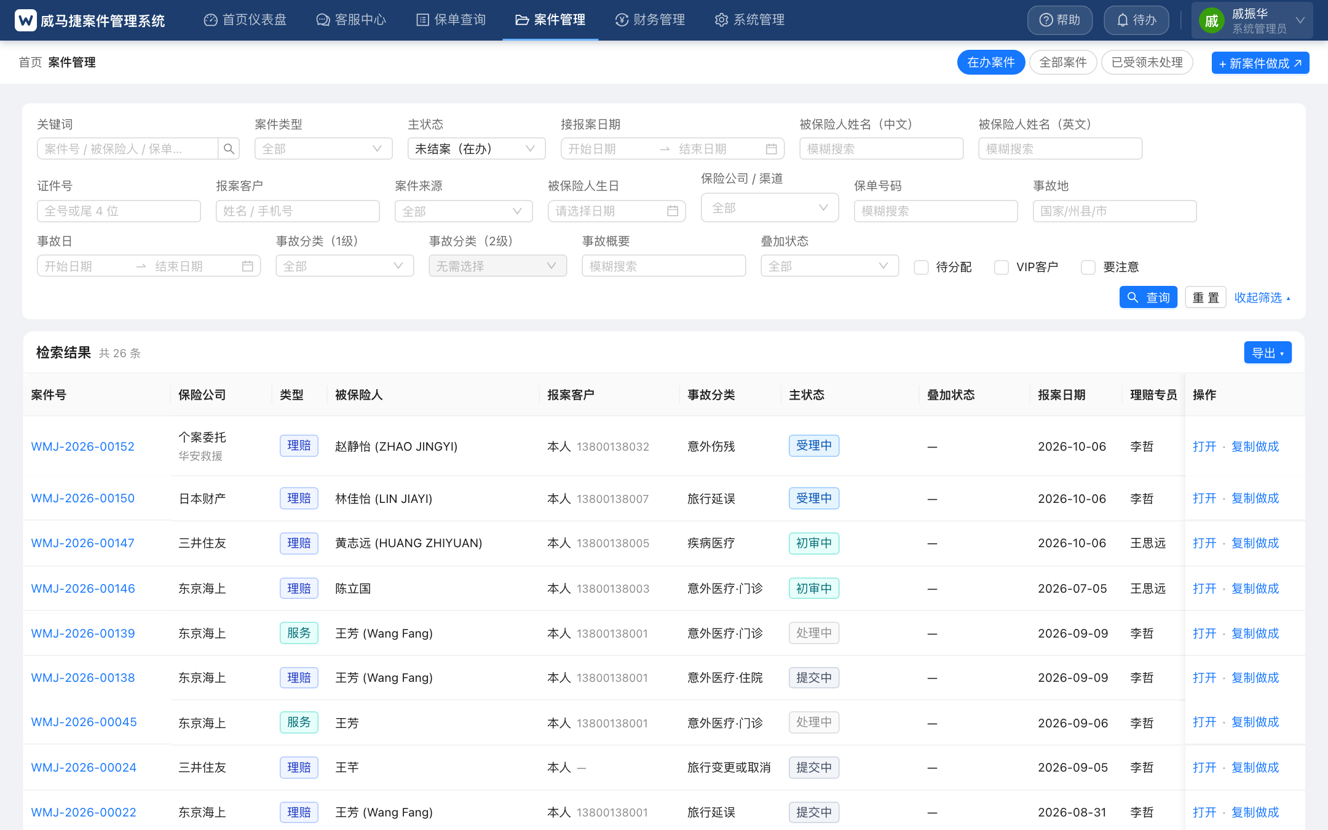Open 财务管理 menu item

(650, 20)
